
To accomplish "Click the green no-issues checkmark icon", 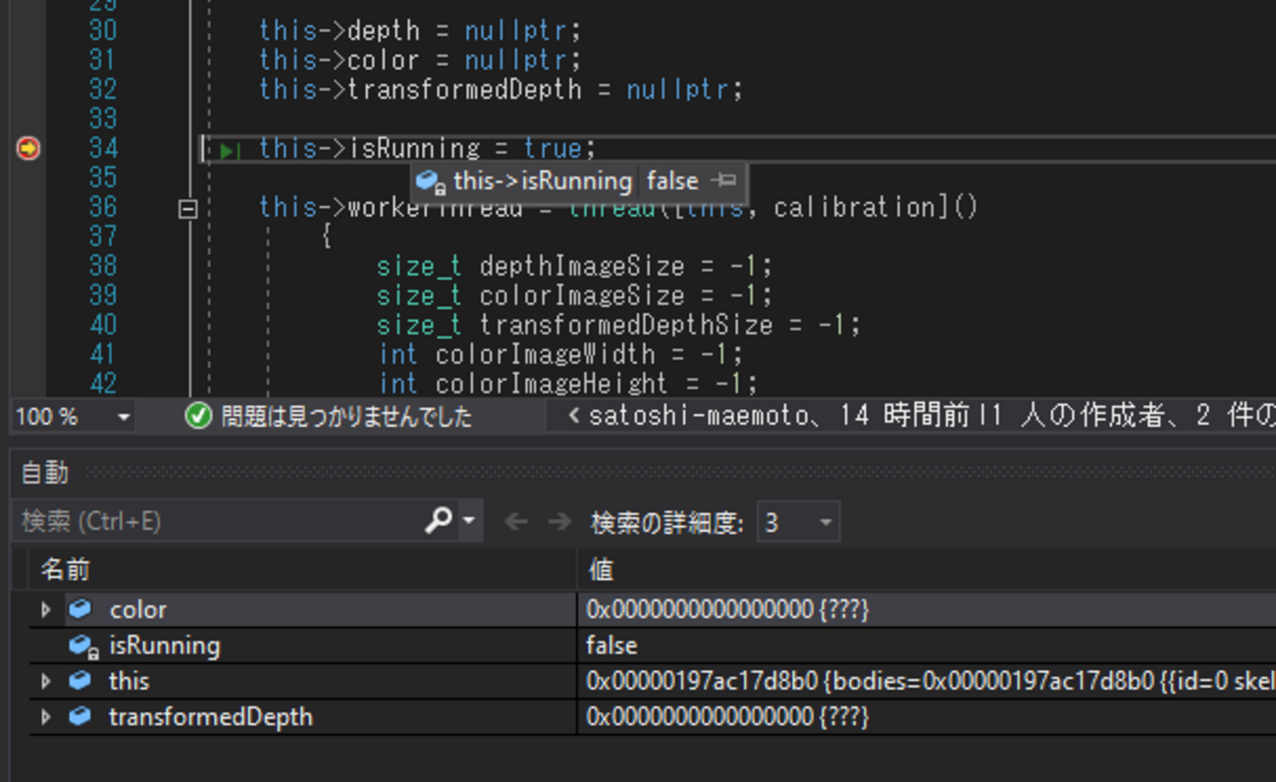I will [198, 417].
